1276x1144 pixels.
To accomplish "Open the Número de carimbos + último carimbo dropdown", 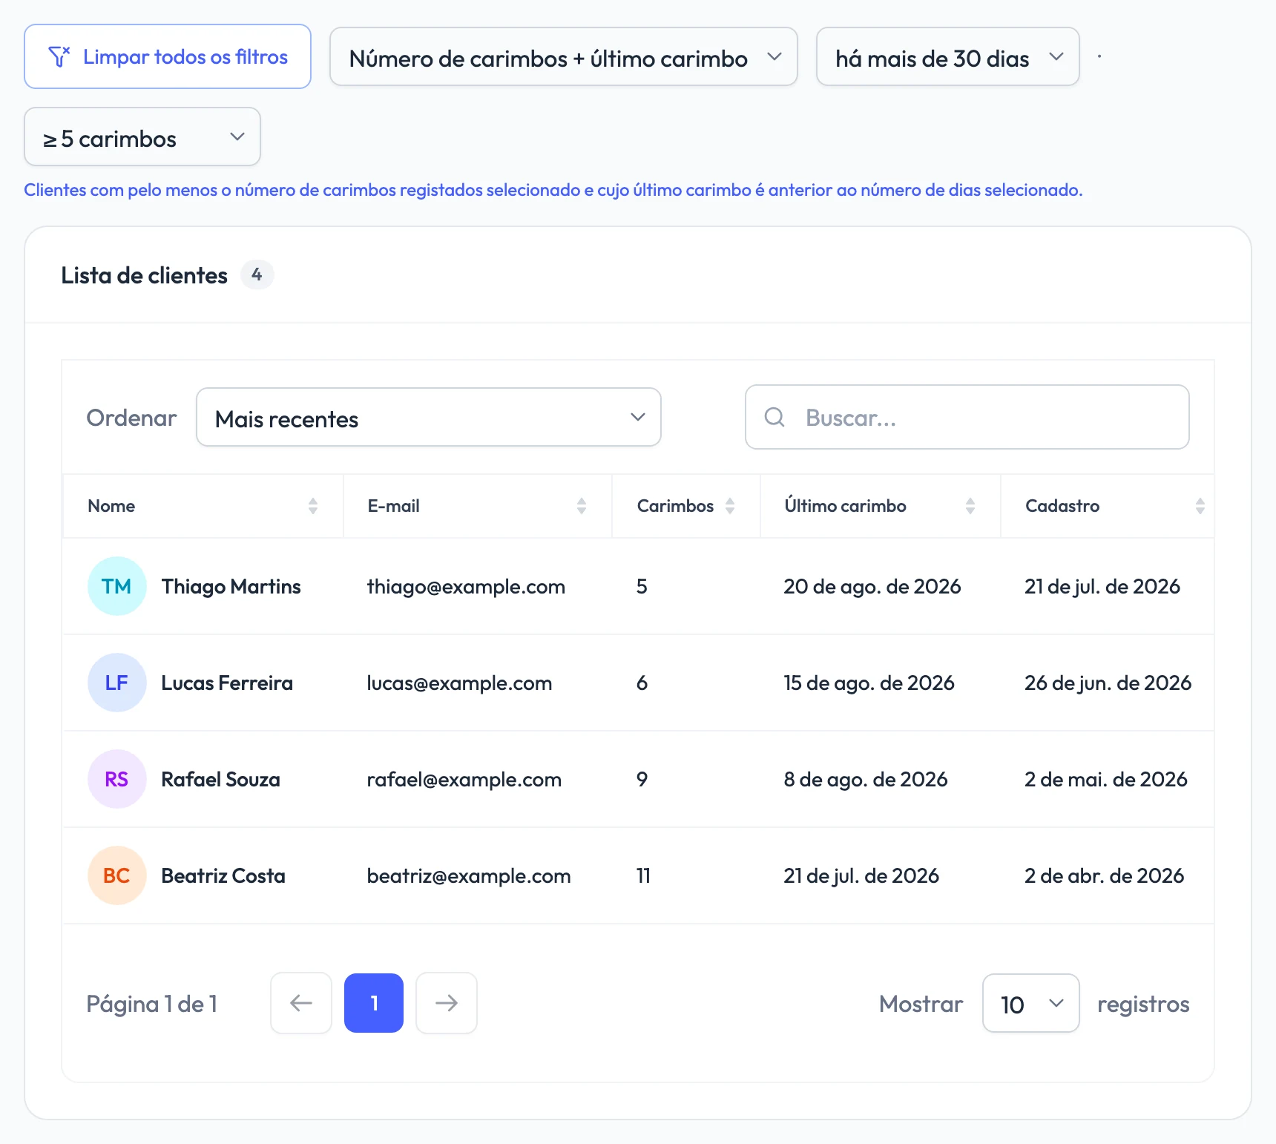I will click(x=564, y=57).
